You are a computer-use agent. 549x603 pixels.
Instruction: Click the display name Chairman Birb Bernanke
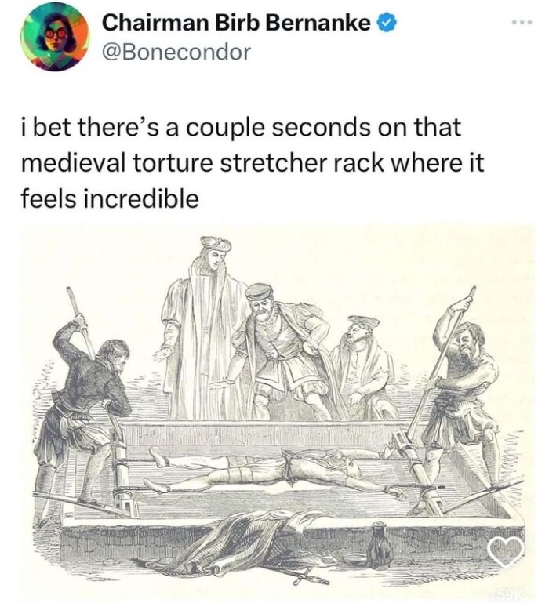coord(236,24)
